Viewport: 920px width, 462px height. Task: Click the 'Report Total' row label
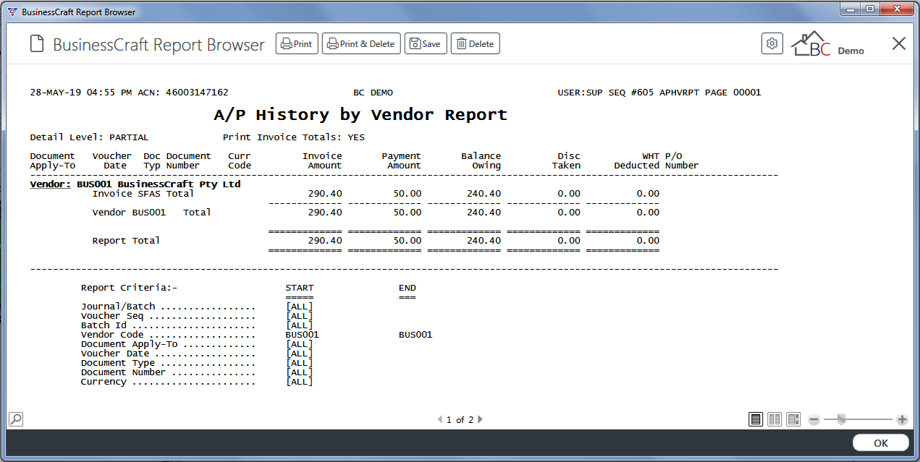point(126,241)
